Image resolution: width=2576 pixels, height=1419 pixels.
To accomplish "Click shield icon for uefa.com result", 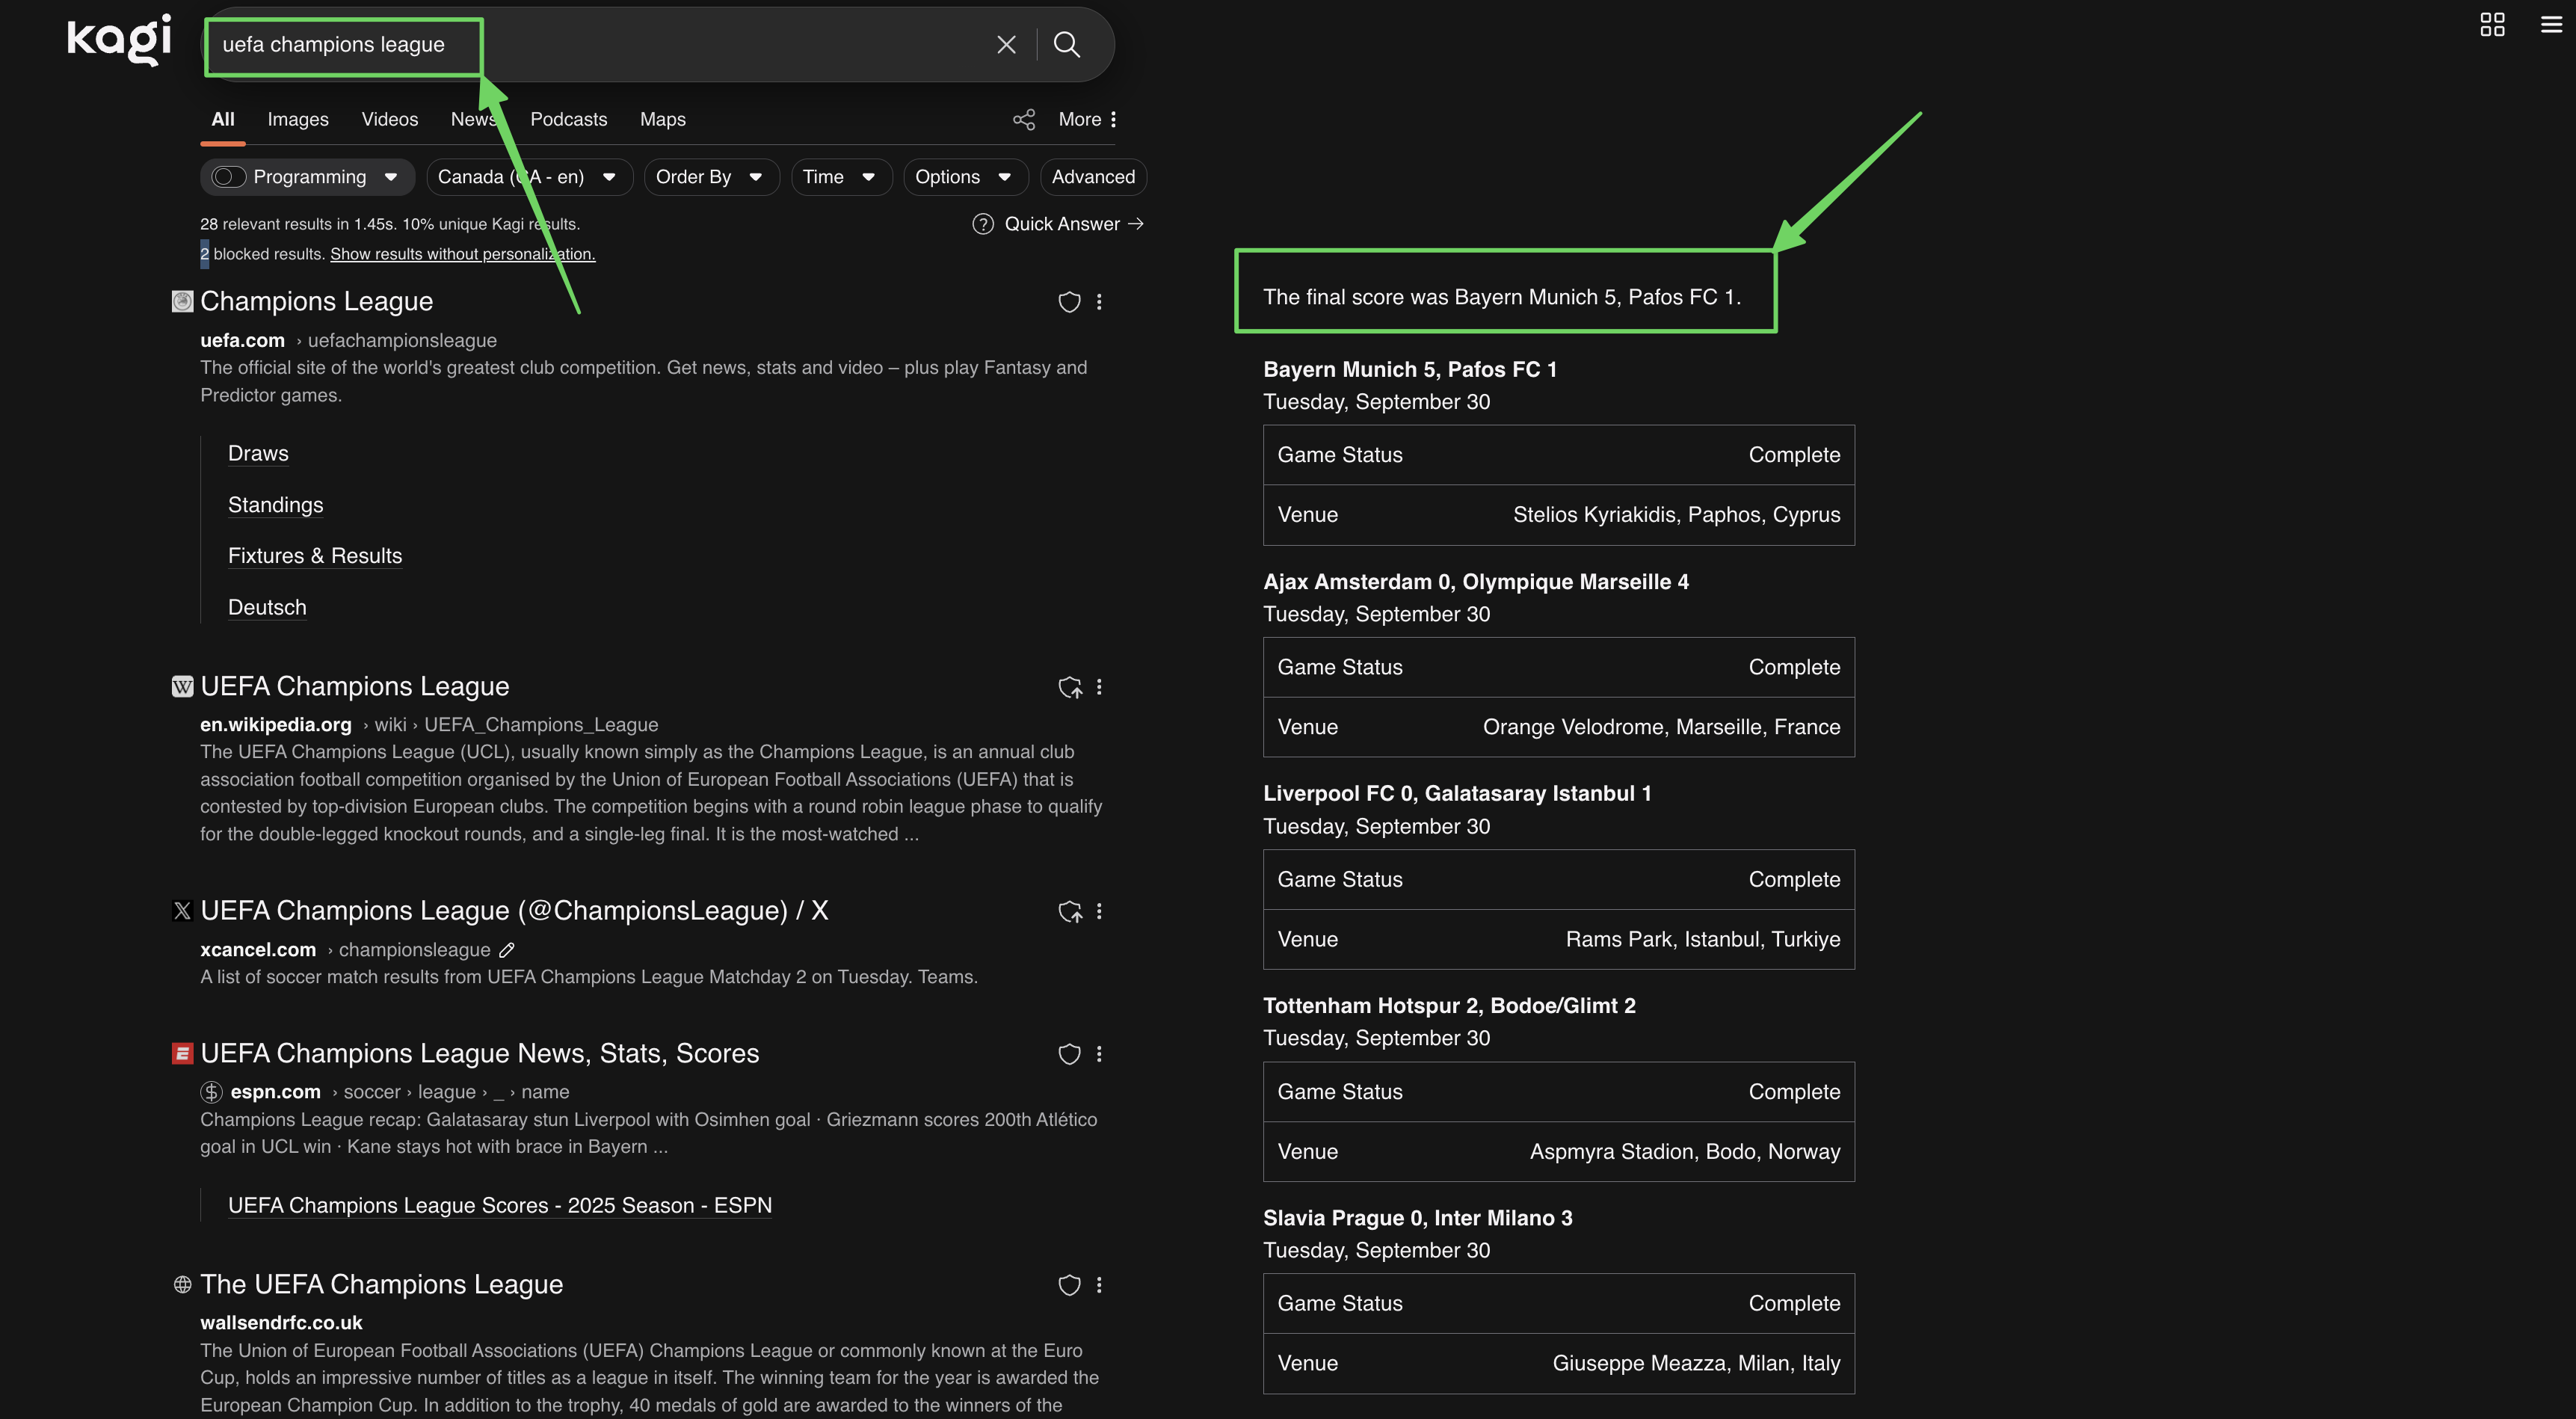I will pyautogui.click(x=1069, y=302).
